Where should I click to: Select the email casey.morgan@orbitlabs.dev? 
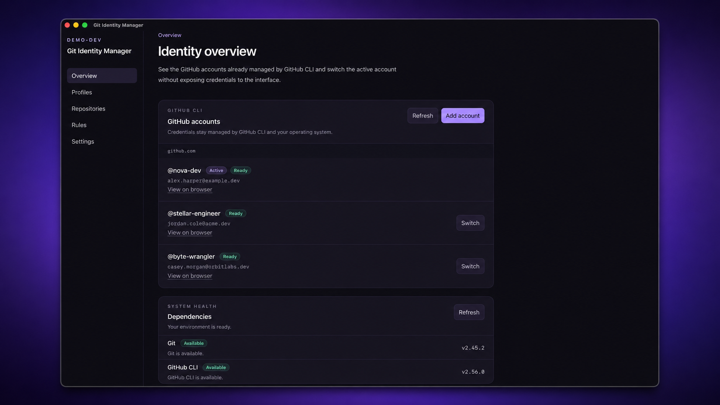point(208,267)
